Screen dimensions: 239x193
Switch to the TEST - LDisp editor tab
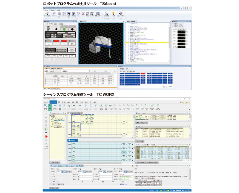click(x=131, y=22)
